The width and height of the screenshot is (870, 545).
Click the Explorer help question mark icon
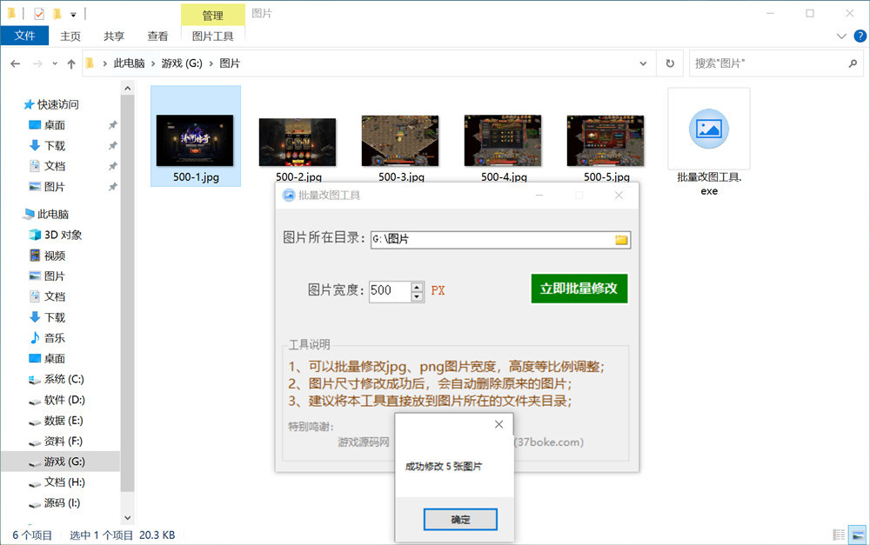pyautogui.click(x=857, y=36)
